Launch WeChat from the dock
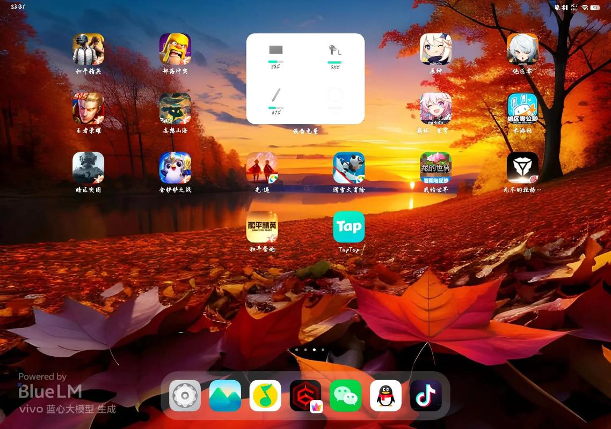 coord(345,396)
